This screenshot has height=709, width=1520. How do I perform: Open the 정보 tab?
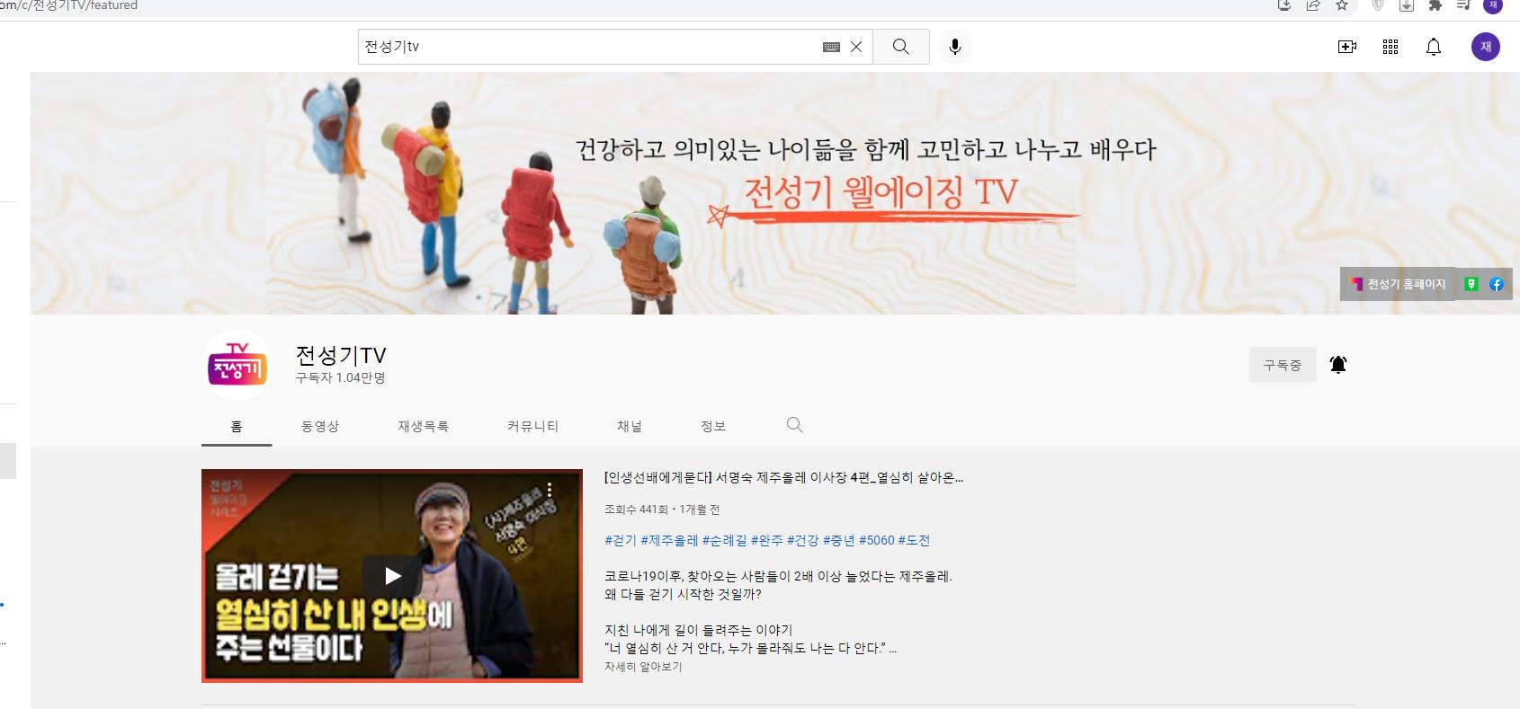point(713,426)
